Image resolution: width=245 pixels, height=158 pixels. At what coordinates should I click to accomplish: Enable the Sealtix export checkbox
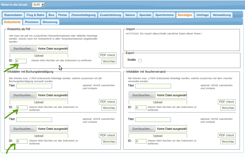coord(140,61)
